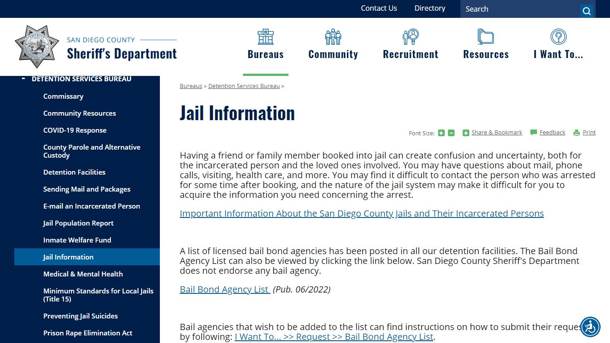Open the Bureaus menu
This screenshot has height=343, width=610.
click(x=266, y=54)
